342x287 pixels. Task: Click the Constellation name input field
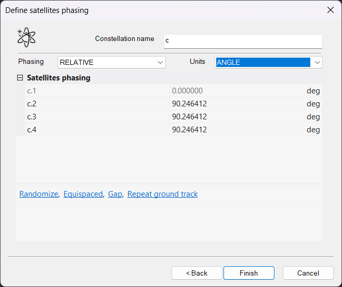coord(243,41)
